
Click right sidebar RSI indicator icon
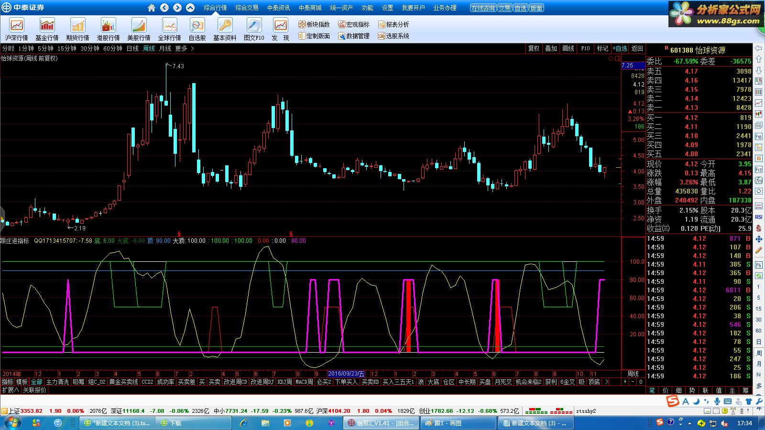[759, 217]
